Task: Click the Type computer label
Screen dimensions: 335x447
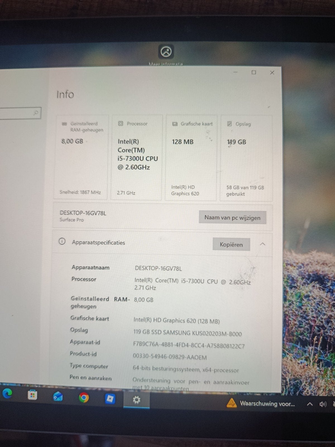Action: (89, 366)
